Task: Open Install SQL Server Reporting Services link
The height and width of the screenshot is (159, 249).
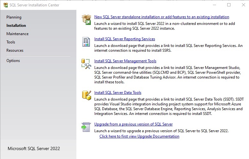Action: click(x=125, y=39)
